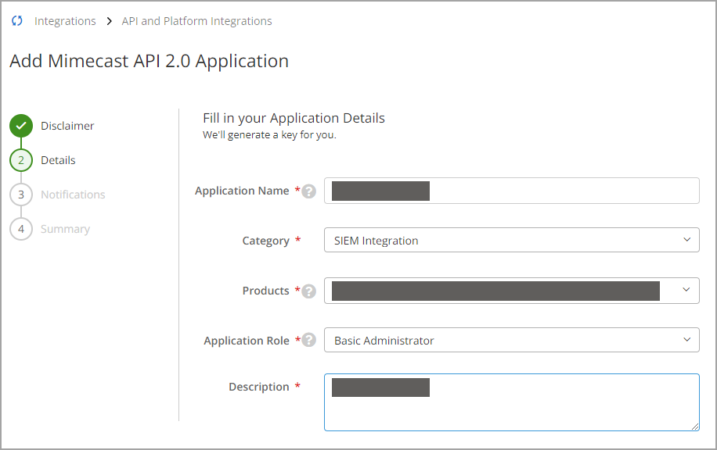Viewport: 717px width, 450px height.
Task: Click 'We'll generate a key for you.' text
Action: coord(269,135)
